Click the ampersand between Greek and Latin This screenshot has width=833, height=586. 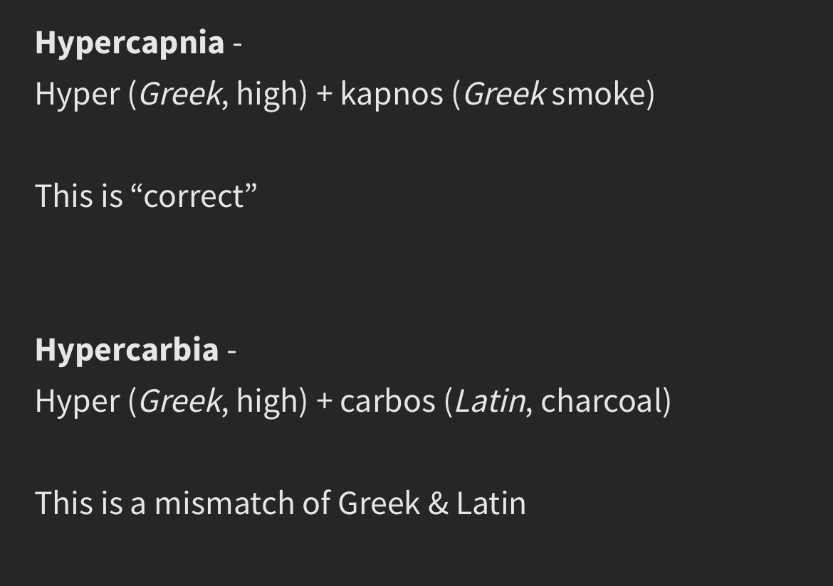pyautogui.click(x=439, y=504)
